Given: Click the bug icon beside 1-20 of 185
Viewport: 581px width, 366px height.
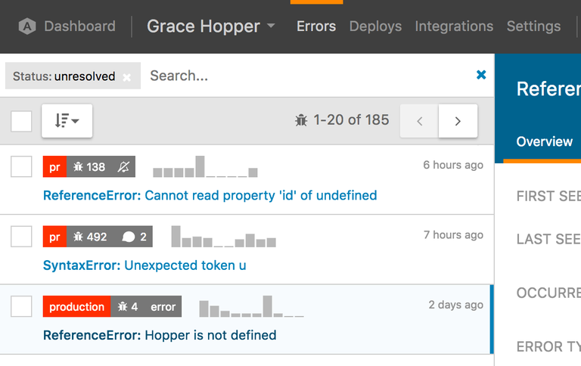Looking at the screenshot, I should point(301,120).
